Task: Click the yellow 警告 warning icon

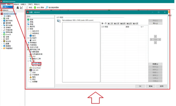Action: (x=31, y=77)
